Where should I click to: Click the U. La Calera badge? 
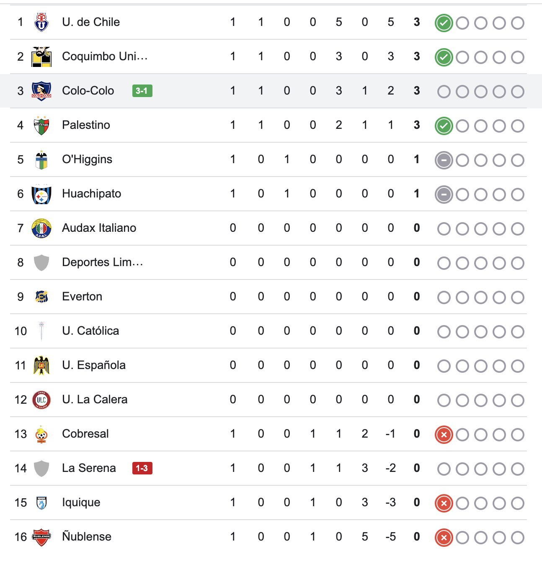tap(41, 400)
